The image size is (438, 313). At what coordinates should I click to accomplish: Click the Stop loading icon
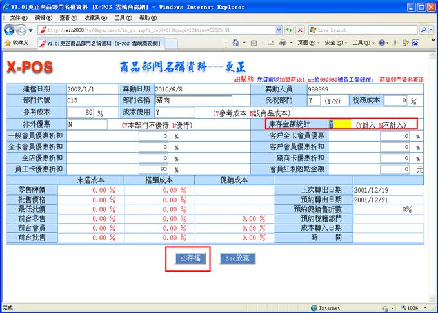(301, 30)
